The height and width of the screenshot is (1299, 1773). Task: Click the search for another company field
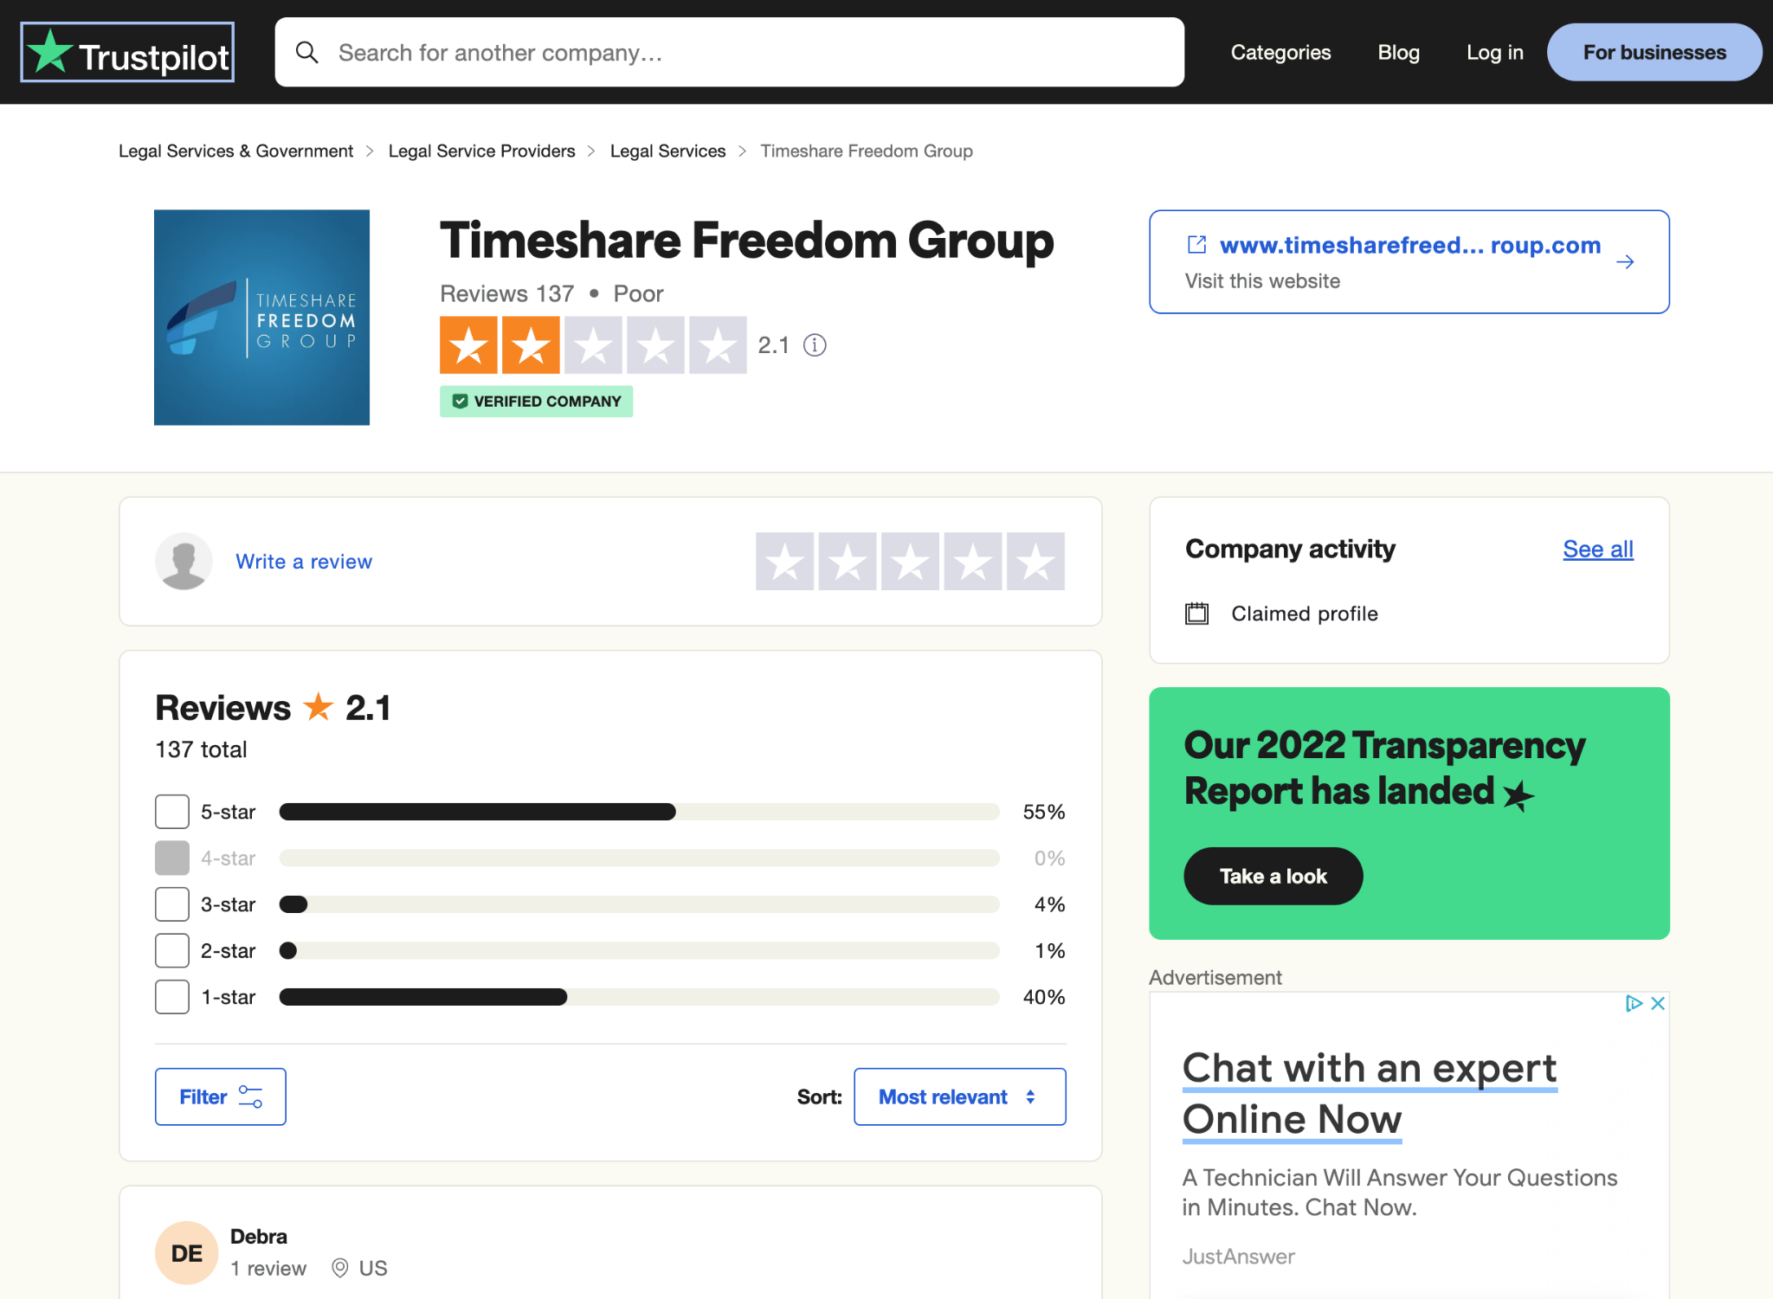coord(729,52)
